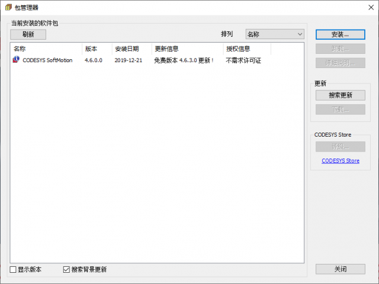Viewport: 379px width, 284px height.
Task: Click the 下载... update button
Action: pos(340,109)
